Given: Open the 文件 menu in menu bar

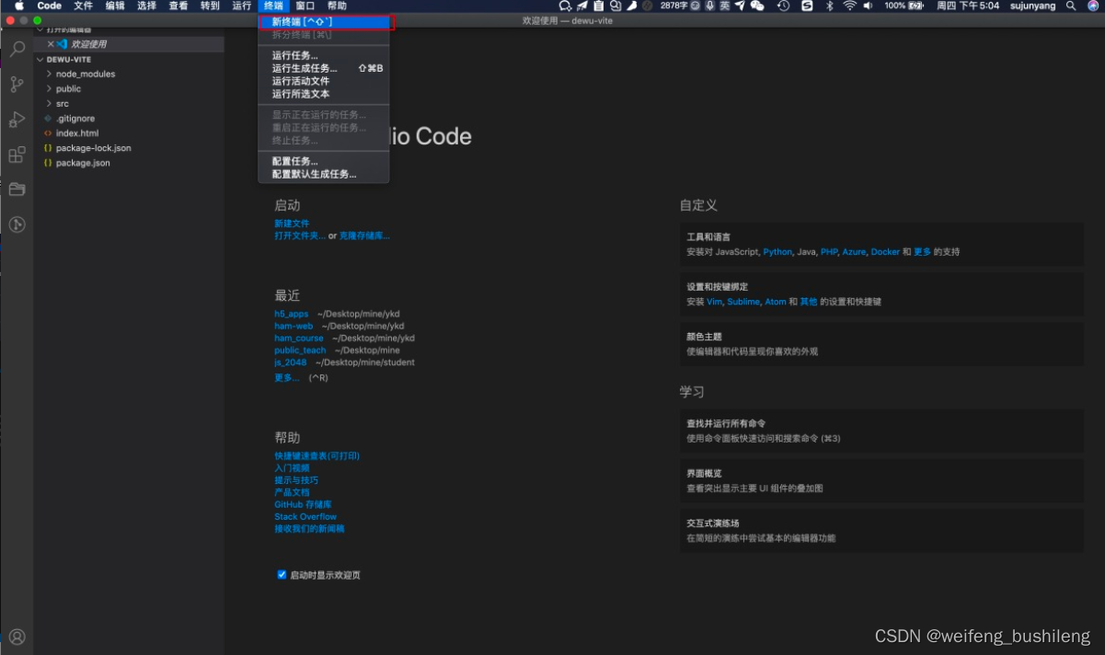Looking at the screenshot, I should (x=83, y=6).
